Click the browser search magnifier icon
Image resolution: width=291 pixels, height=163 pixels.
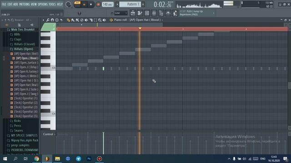click(x=12, y=20)
